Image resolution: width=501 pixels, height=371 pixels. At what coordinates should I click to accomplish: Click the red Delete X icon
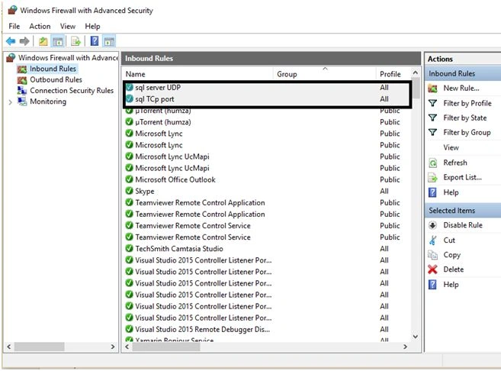pyautogui.click(x=432, y=269)
